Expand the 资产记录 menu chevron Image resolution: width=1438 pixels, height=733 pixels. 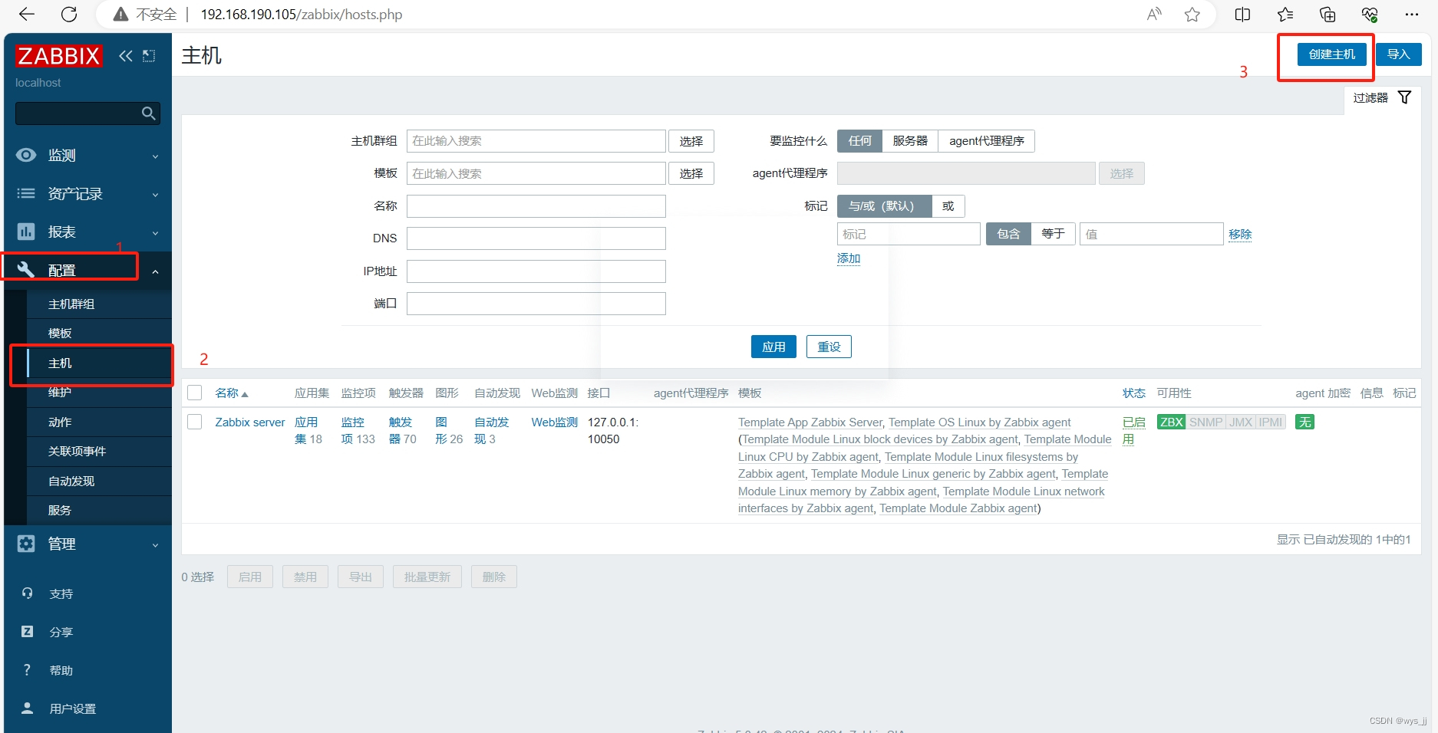coord(155,195)
